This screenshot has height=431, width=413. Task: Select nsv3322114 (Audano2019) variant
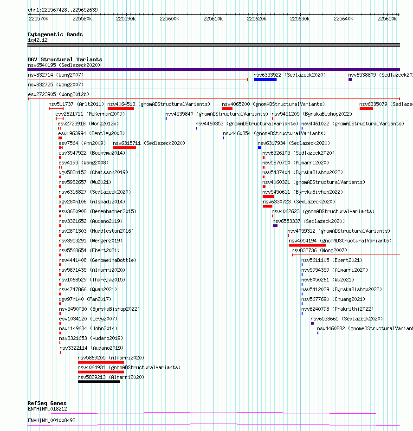(x=91, y=348)
